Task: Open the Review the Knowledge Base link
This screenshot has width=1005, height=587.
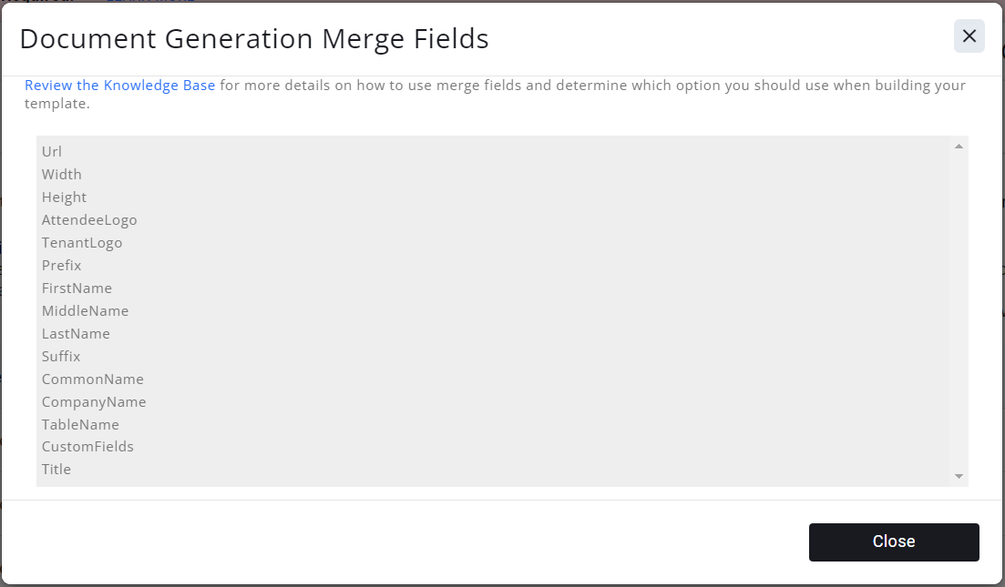Action: point(120,86)
